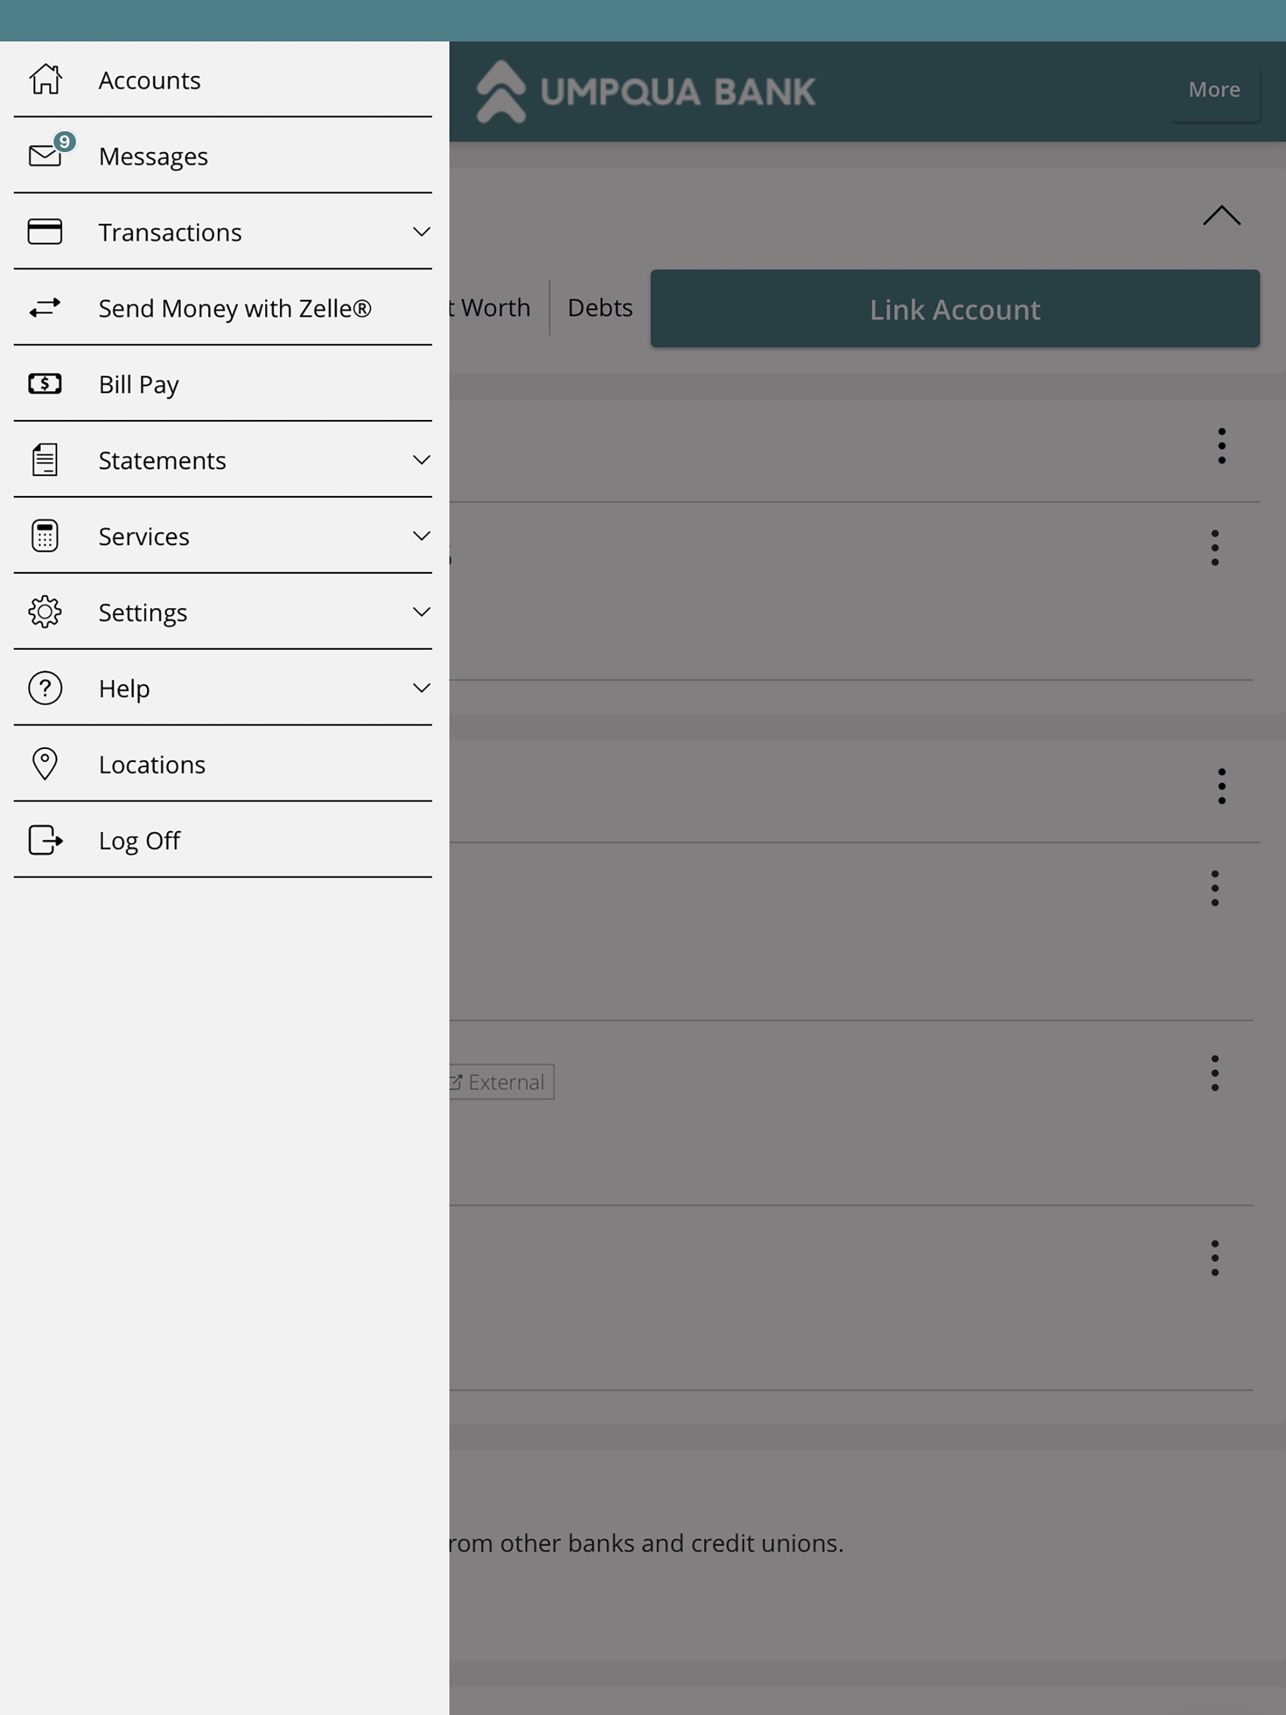The width and height of the screenshot is (1286, 1715).
Task: Expand the Transactions submenu chevron
Action: point(421,232)
